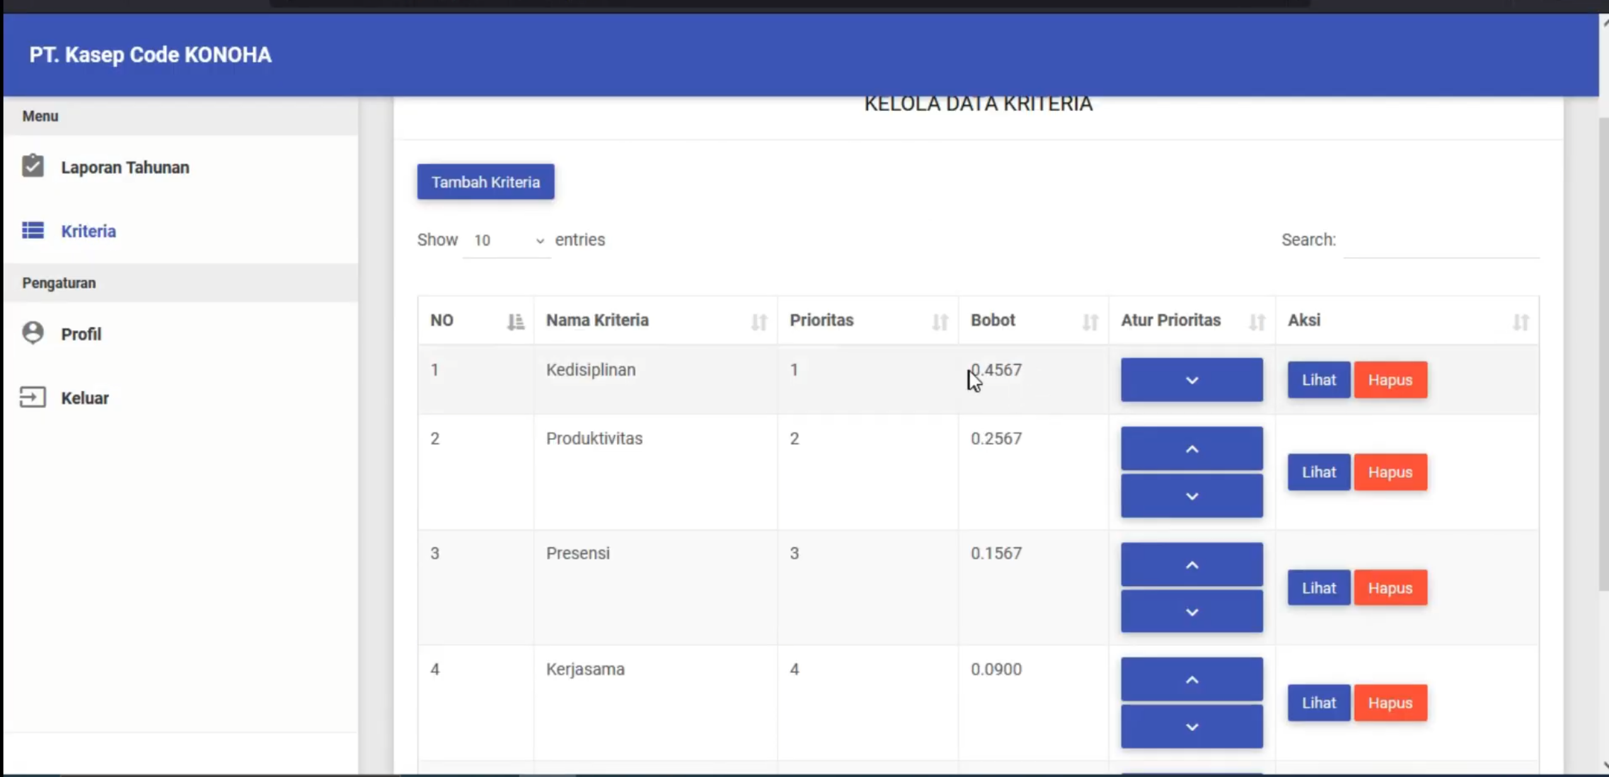1609x777 pixels.
Task: Sort by Aksi column arrows
Action: coord(1520,321)
